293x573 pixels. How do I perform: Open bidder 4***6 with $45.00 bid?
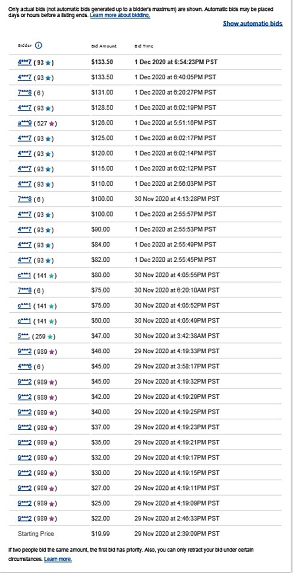24,366
